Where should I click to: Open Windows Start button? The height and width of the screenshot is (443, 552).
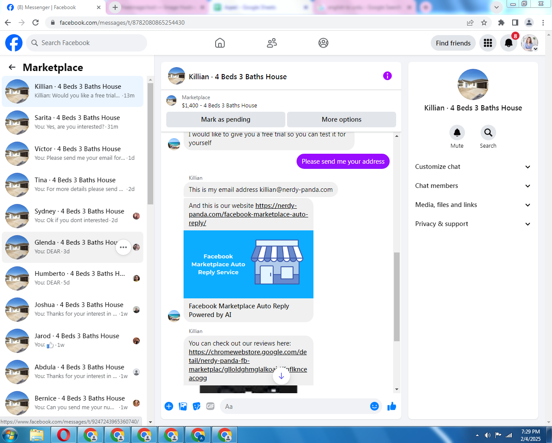pos(10,435)
